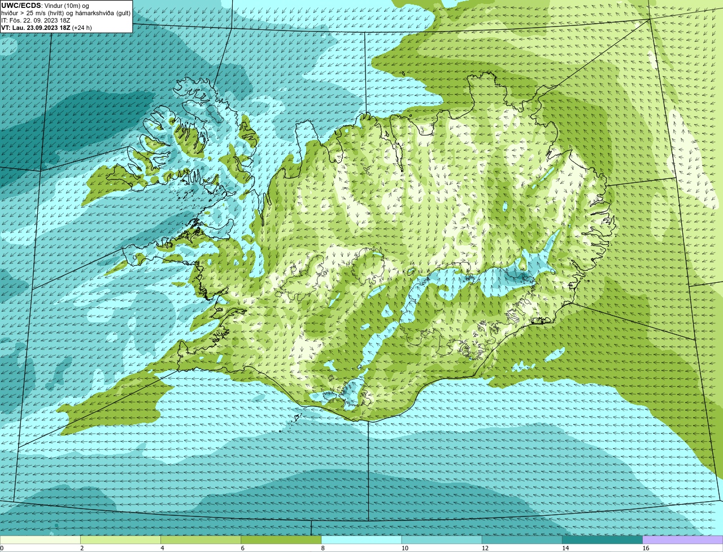Image resolution: width=723 pixels, height=552 pixels.
Task: Click the teal 12–14 m/s legend swatch
Action: 522,540
